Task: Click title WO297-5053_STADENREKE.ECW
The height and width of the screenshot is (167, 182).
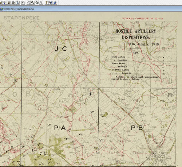Action: (19, 9)
